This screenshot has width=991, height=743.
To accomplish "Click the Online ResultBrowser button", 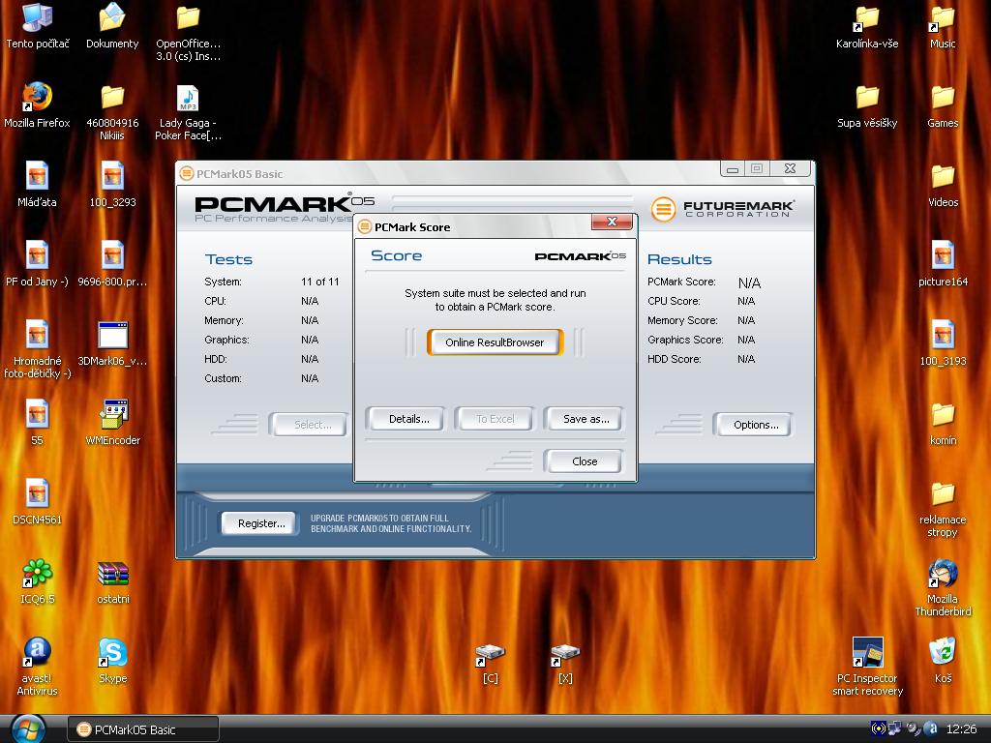I will 495,342.
